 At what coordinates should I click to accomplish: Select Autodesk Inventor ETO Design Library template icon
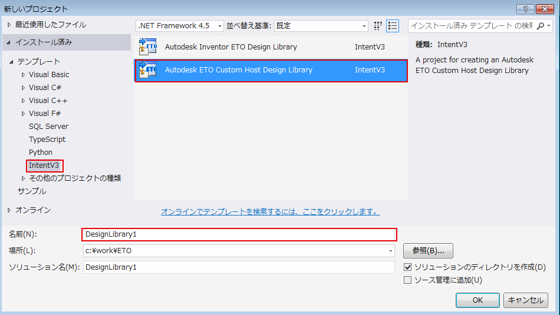pyautogui.click(x=148, y=47)
